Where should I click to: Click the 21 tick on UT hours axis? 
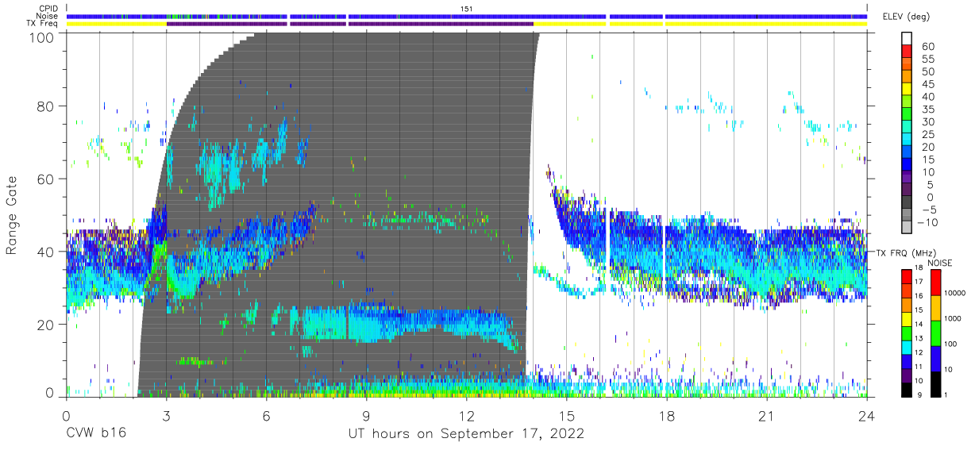(x=767, y=416)
